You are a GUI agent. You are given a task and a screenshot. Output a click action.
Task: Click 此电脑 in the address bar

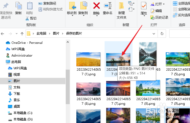(x=42, y=33)
